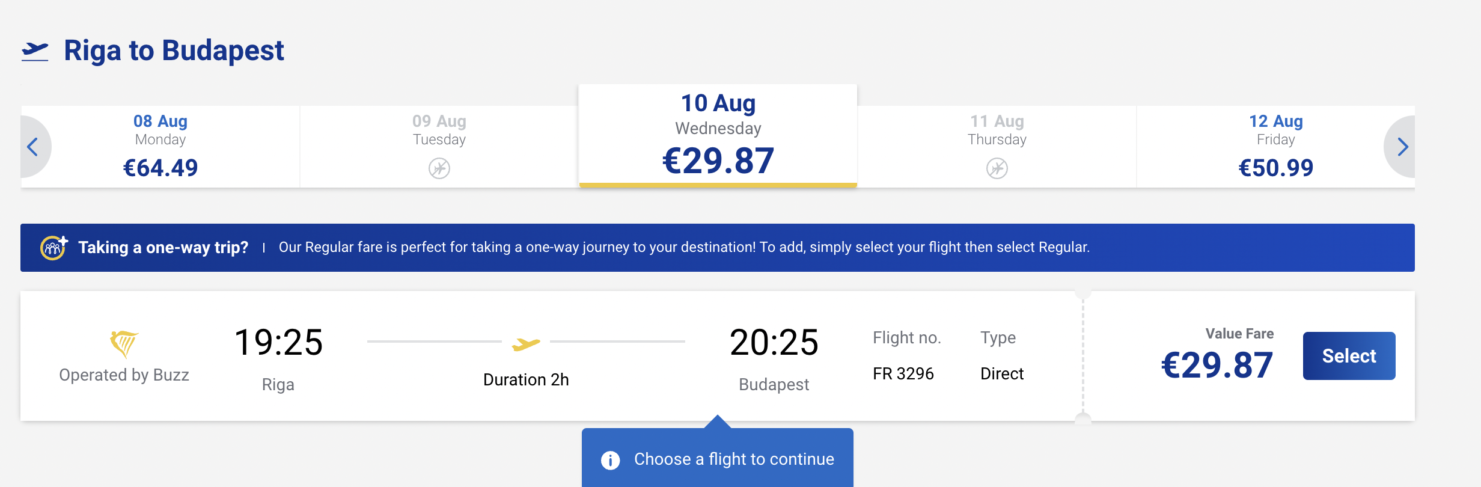This screenshot has height=487, width=1481.
Task: Click the no-flight icon under 09 Aug
Action: click(439, 168)
